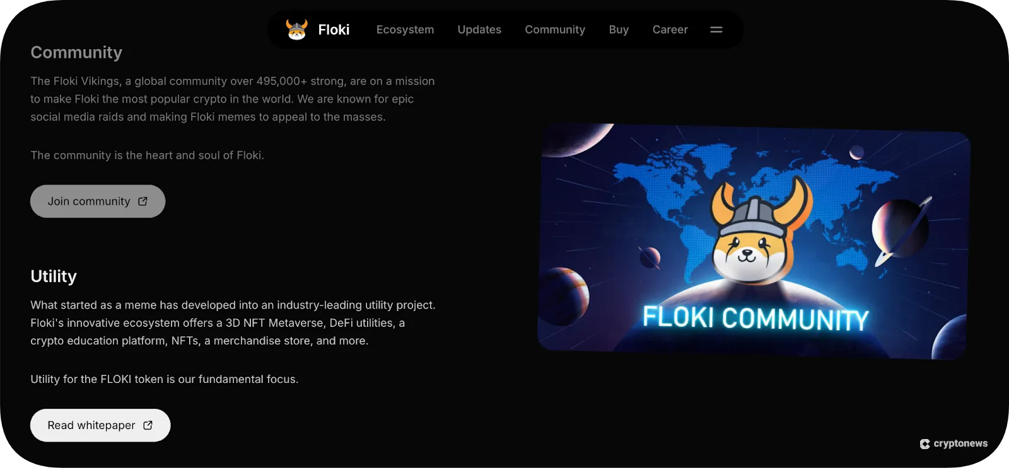This screenshot has height=468, width=1009.
Task: Go to Community in the navbar
Action: tap(555, 30)
